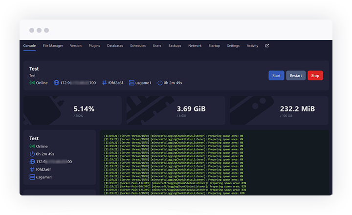Click the sidebar Online status text
The width and height of the screenshot is (352, 215).
click(42, 146)
